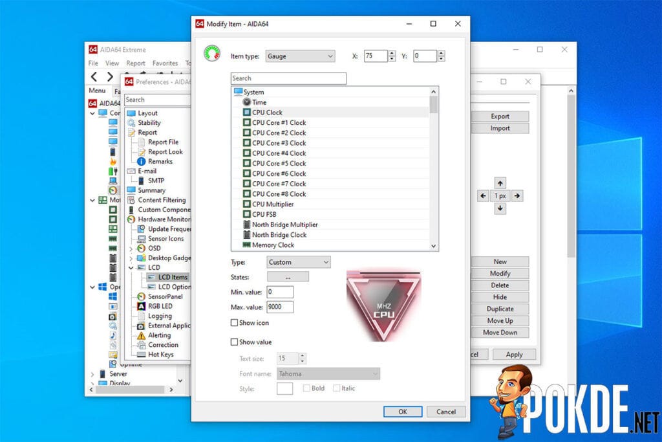This screenshot has width=662, height=442.
Task: Move item down with the down arrow button
Action: [500, 208]
